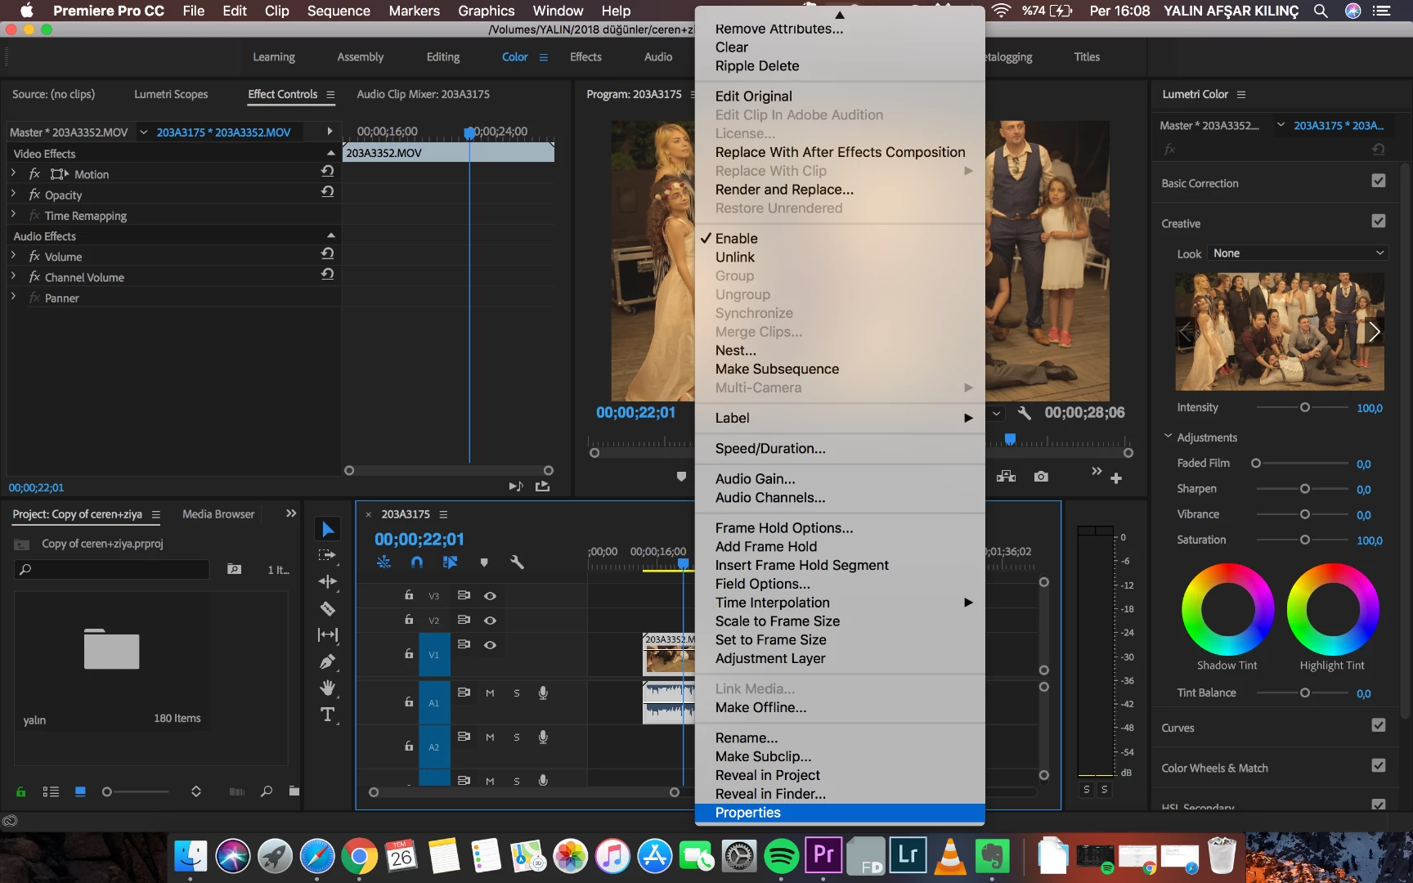Click Add Frame Hold option

point(840,546)
